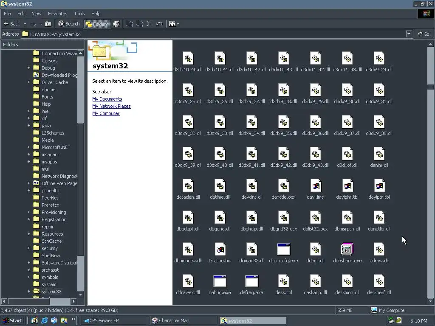The width and height of the screenshot is (435, 326).
Task: Click the file list scroll down arrow
Action: pyautogui.click(x=430, y=301)
